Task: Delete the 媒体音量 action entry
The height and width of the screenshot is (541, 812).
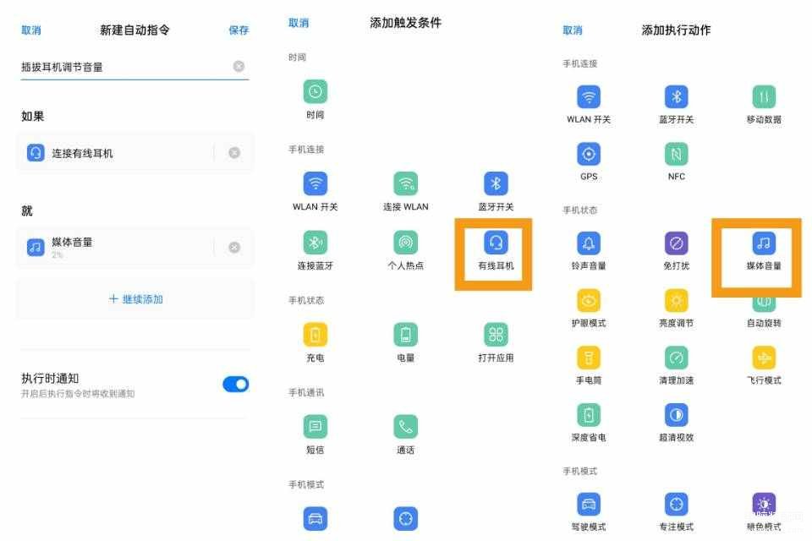Action: pos(234,248)
